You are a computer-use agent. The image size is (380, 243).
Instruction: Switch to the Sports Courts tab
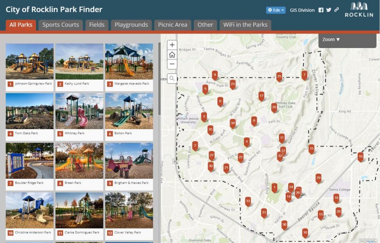[61, 25]
